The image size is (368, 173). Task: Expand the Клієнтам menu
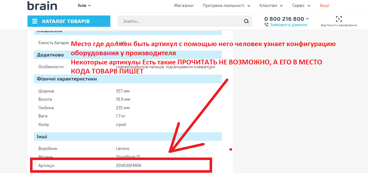pyautogui.click(x=271, y=6)
